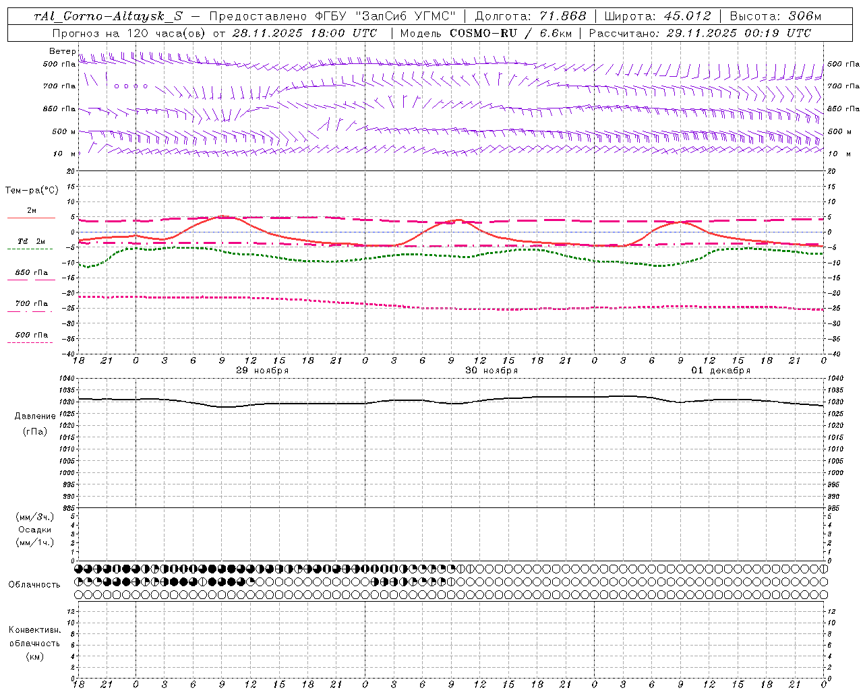Click the (гПа) unit under Давление
The height and width of the screenshot is (690, 863).
(35, 431)
